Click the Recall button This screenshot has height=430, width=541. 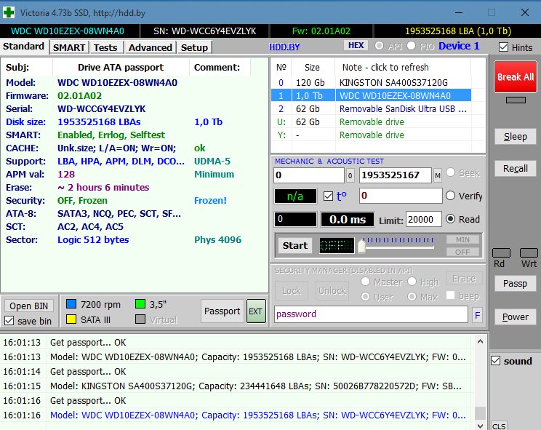click(516, 168)
